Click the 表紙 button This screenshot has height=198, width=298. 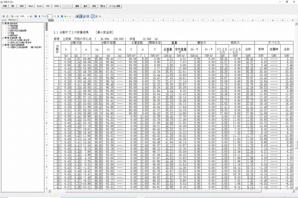[94, 6]
